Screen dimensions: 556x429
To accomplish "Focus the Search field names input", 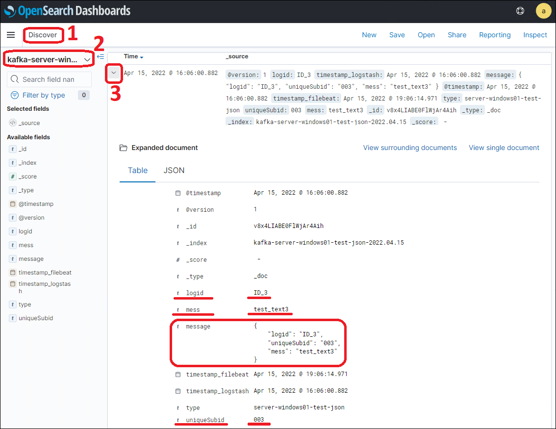I will [x=50, y=79].
